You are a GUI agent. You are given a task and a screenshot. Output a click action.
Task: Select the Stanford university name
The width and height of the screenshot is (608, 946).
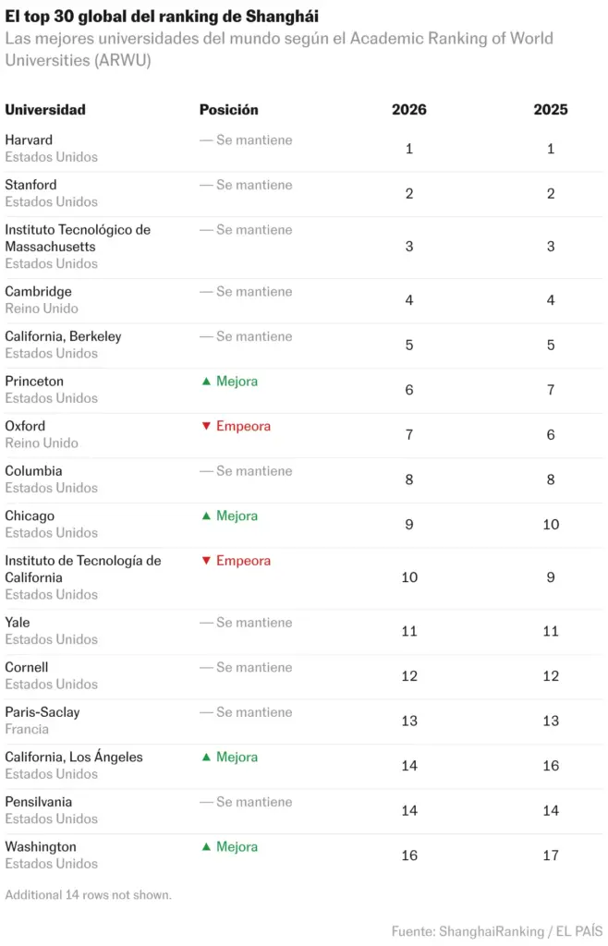pos(30,185)
